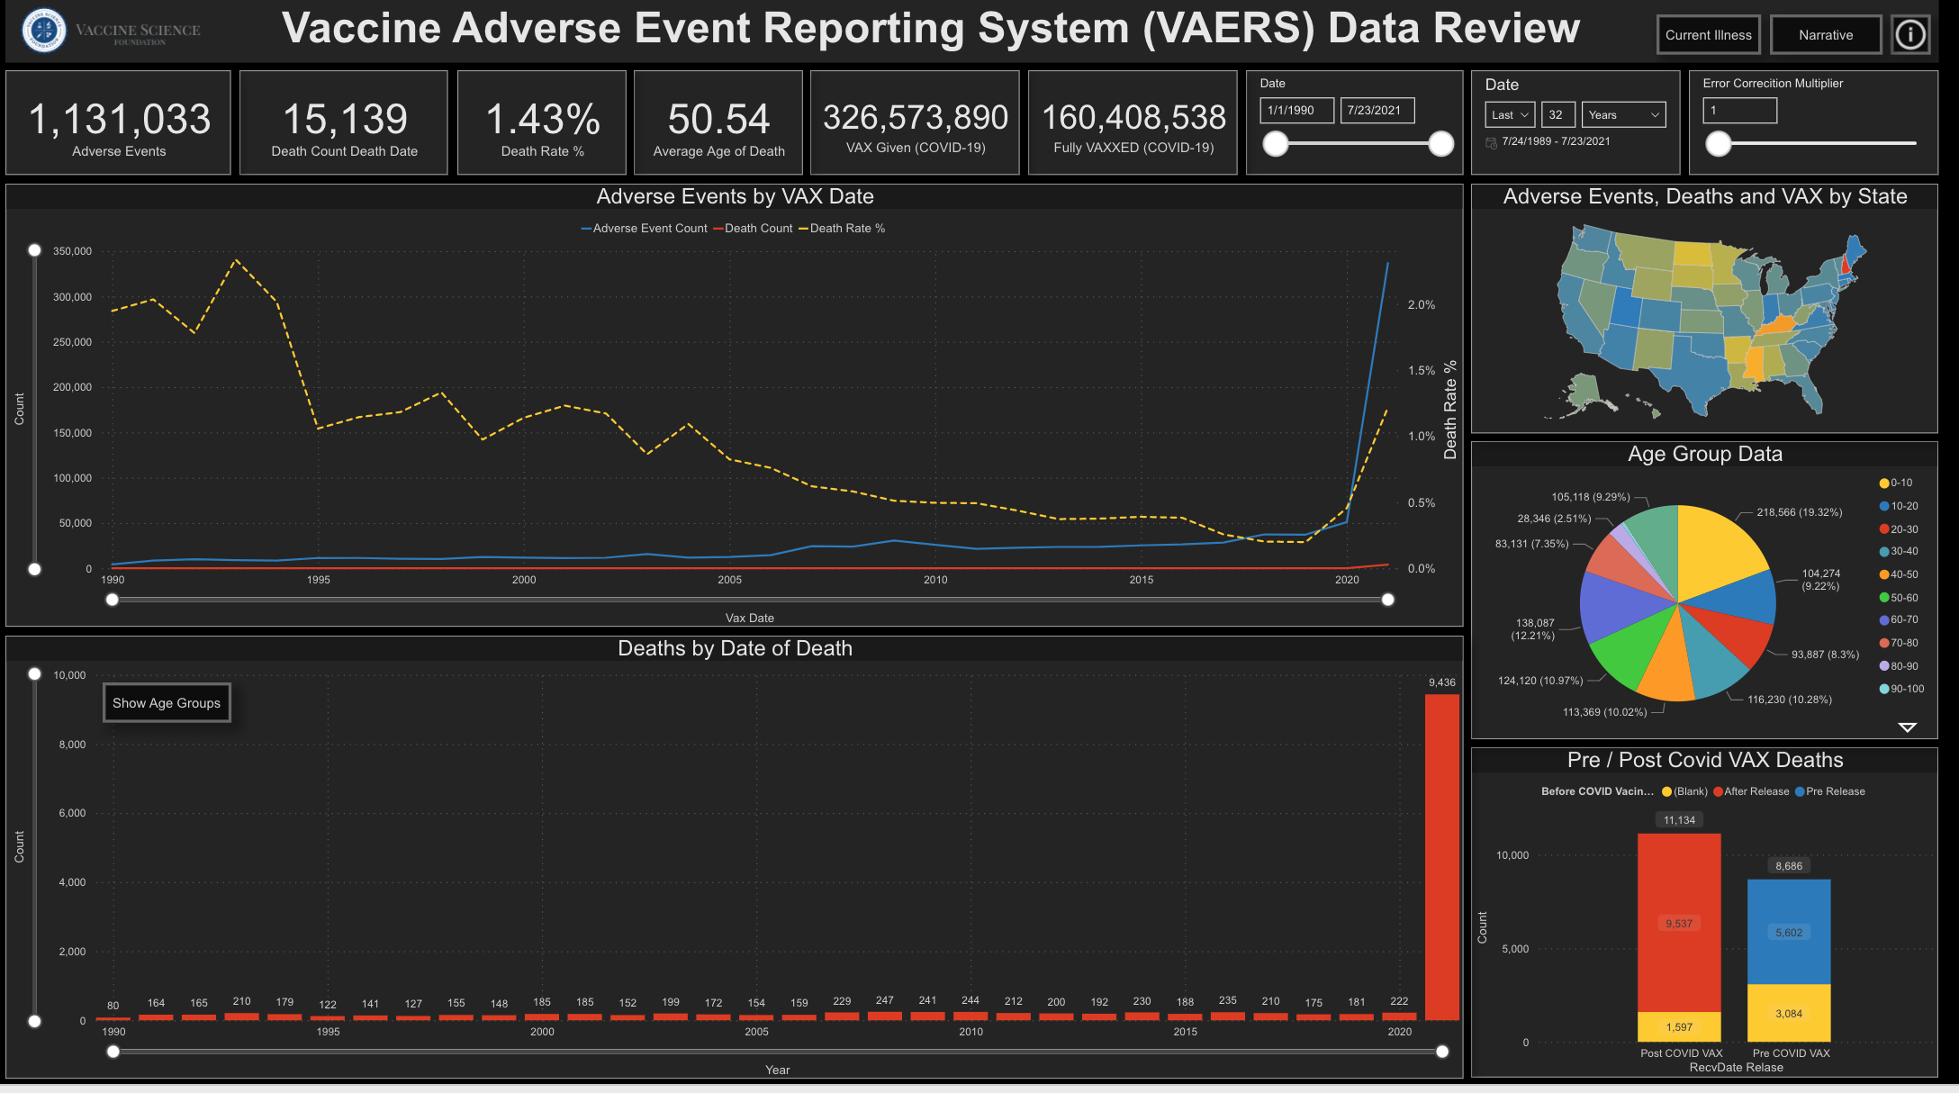Screen dimensions: 1959x1093
Task: Open the Narrative page
Action: (x=1826, y=35)
